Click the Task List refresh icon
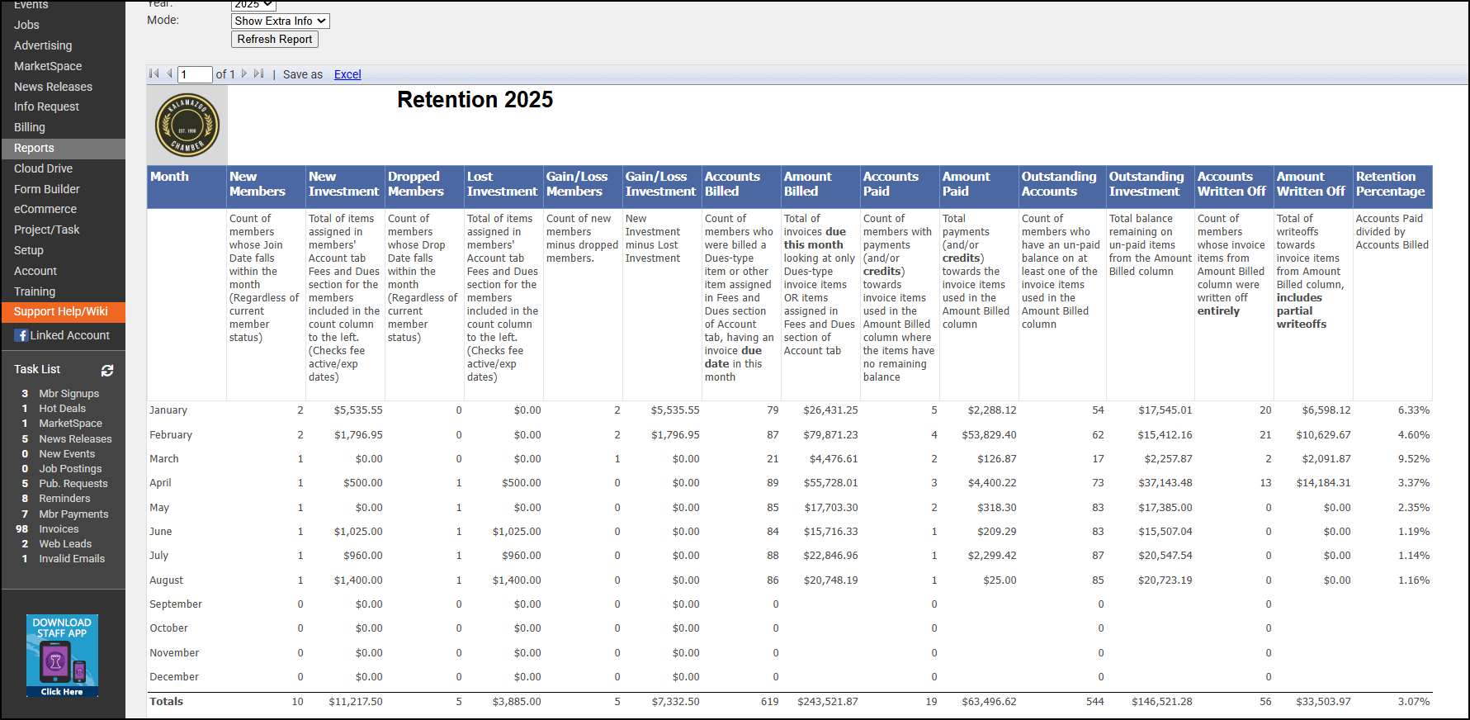This screenshot has height=720, width=1470. pos(107,371)
